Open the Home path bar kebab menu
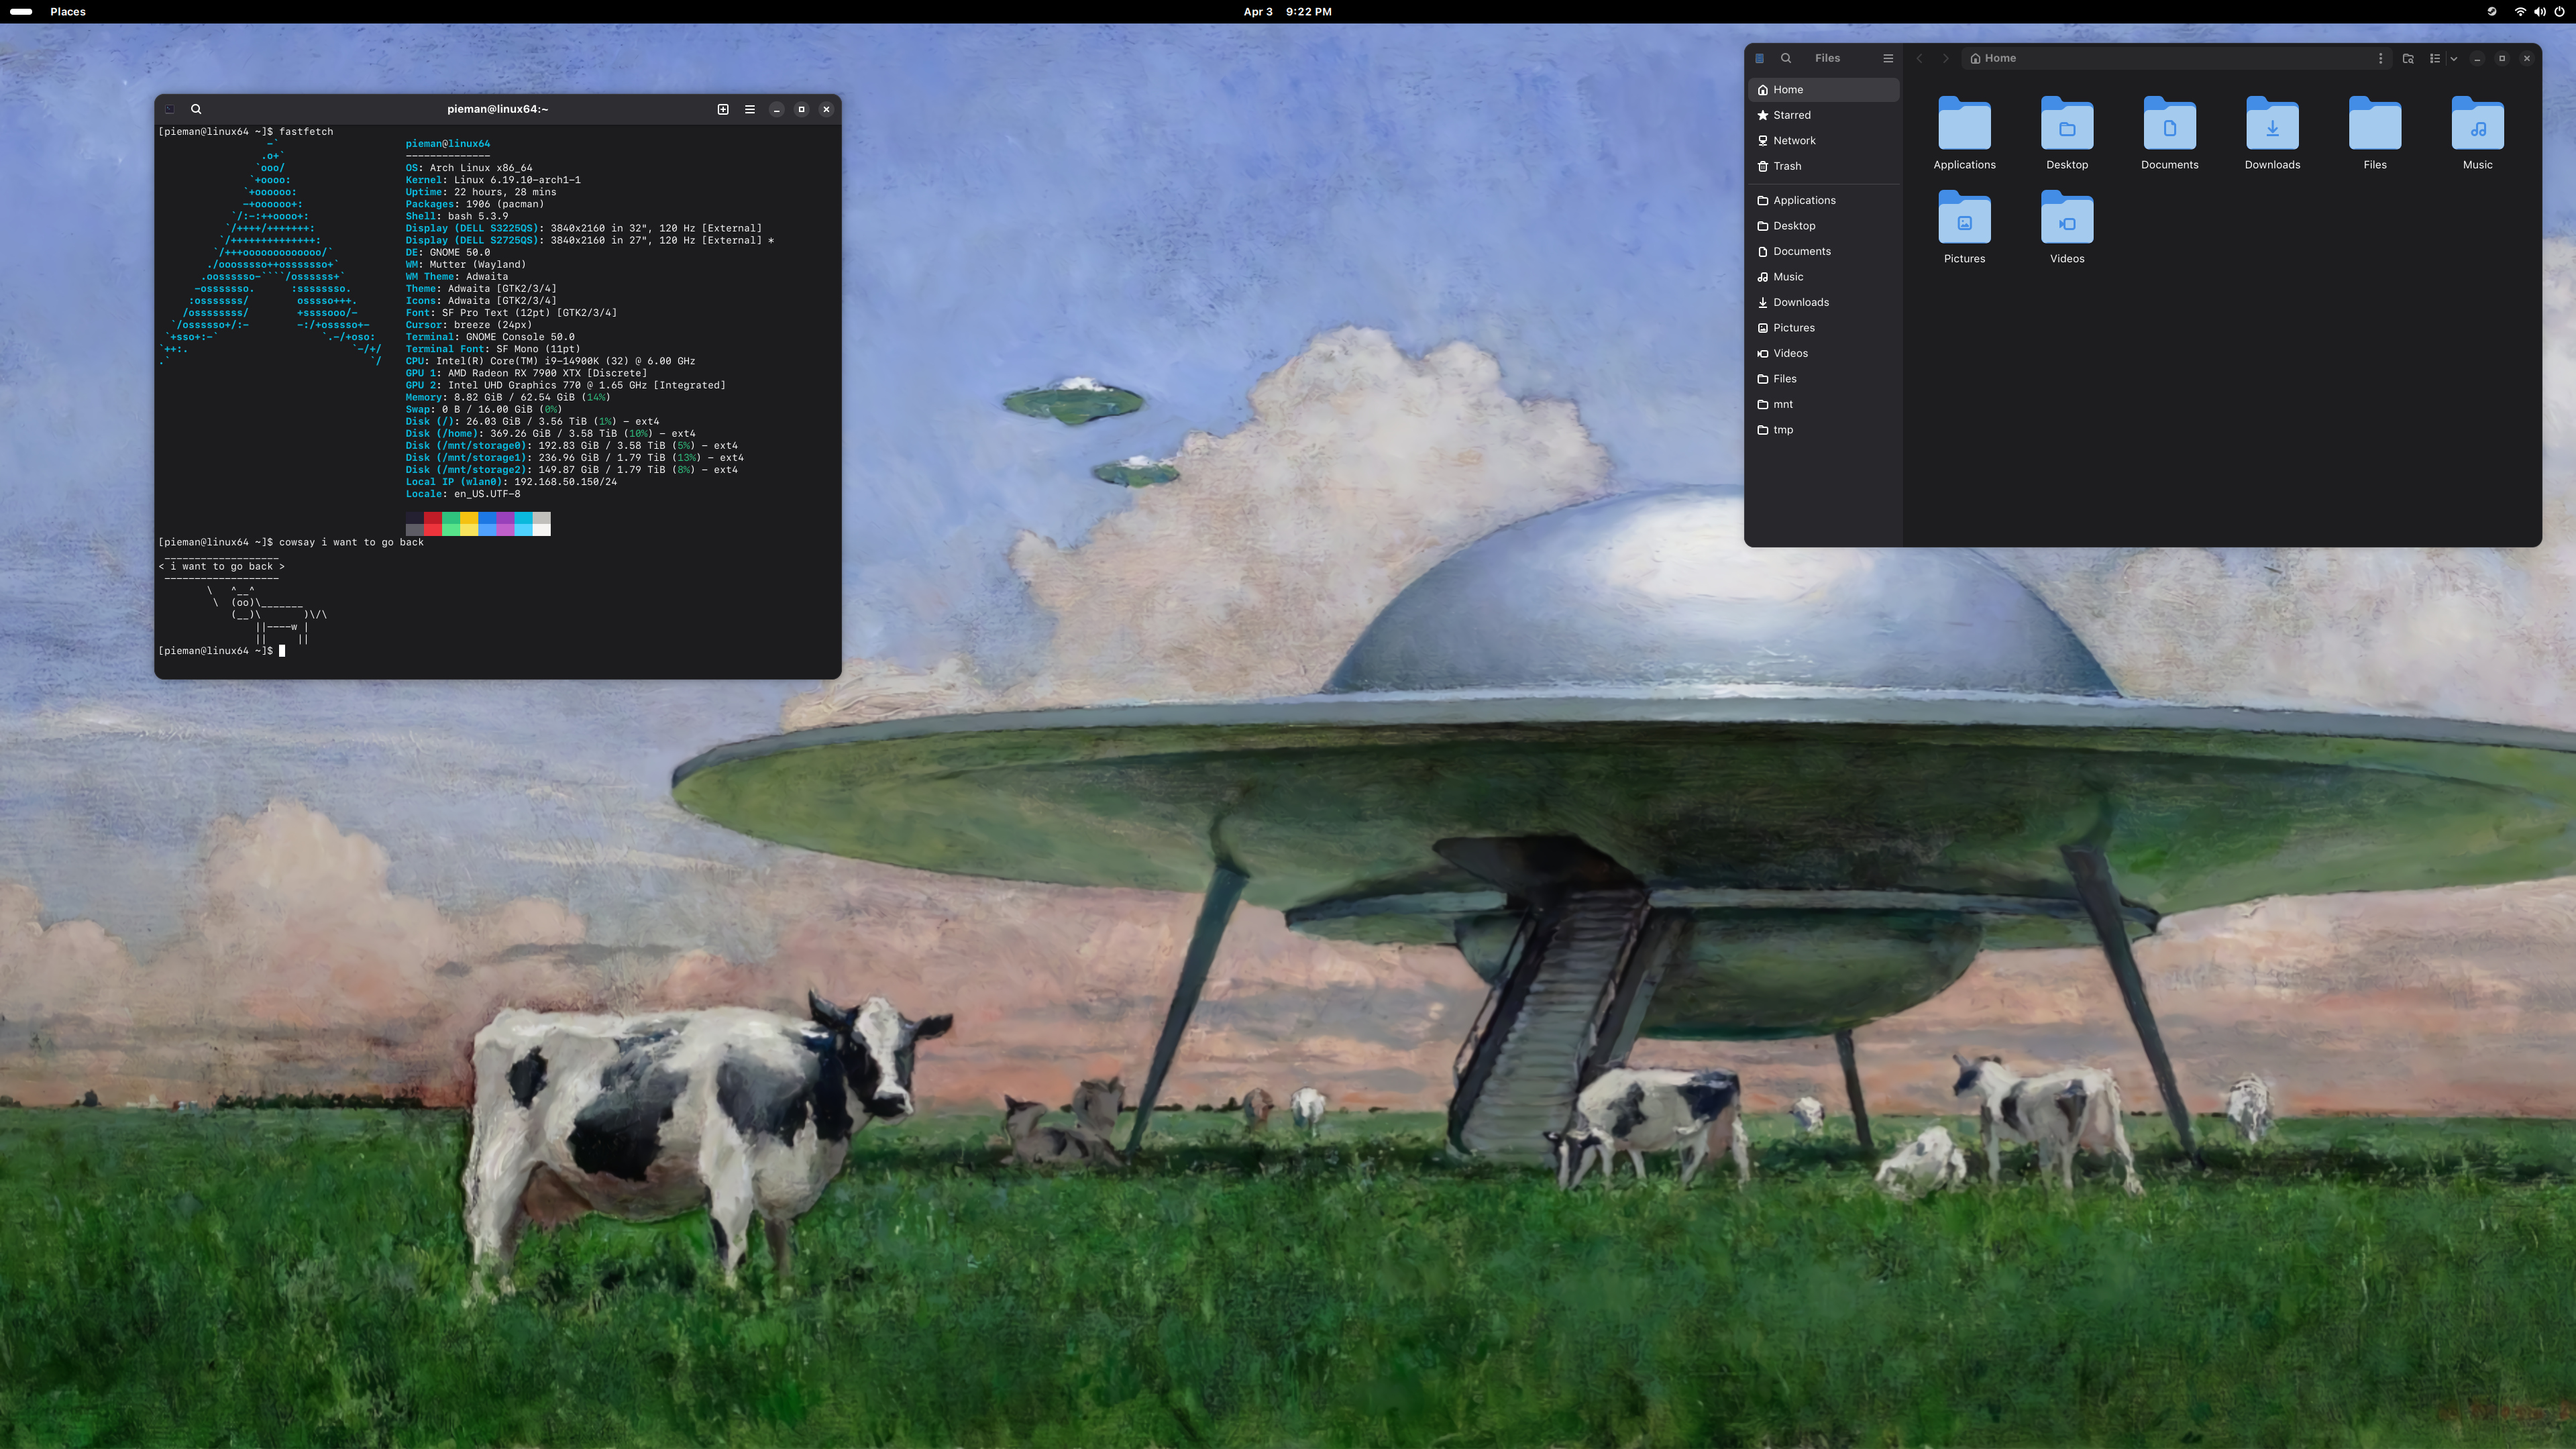The image size is (2576, 1449). point(2380,58)
